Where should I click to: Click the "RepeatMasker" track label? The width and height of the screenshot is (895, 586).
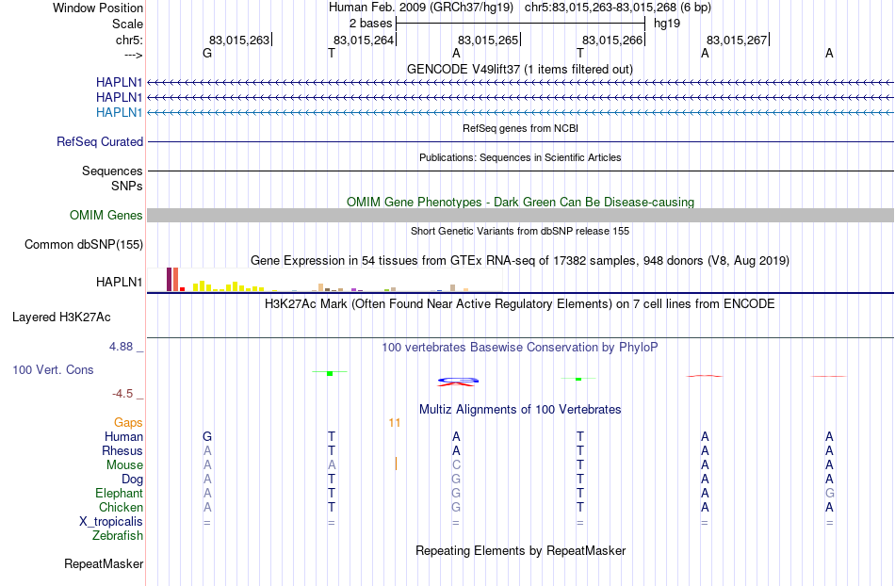(104, 564)
